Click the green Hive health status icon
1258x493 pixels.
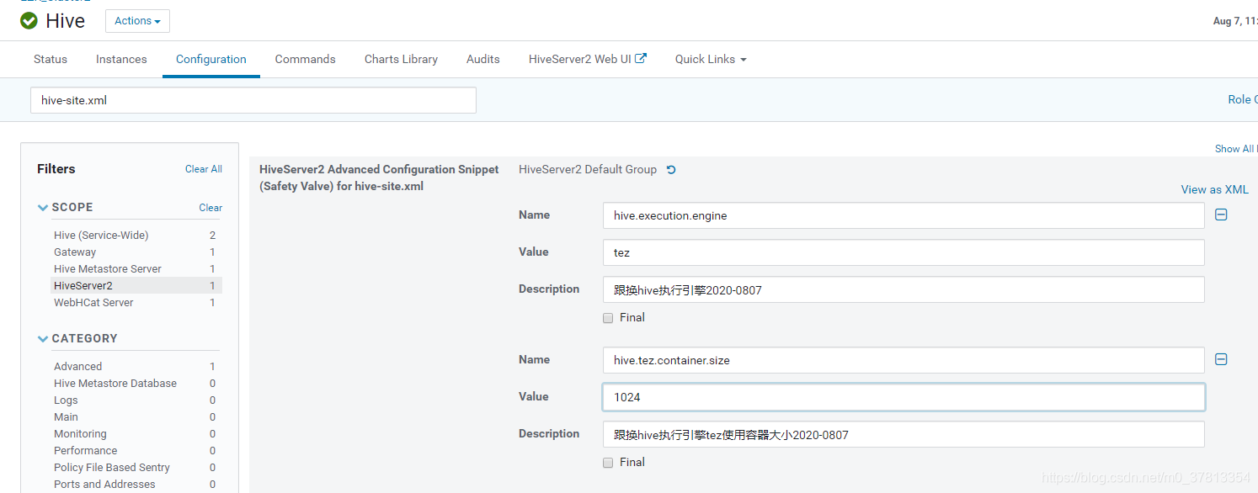click(29, 21)
